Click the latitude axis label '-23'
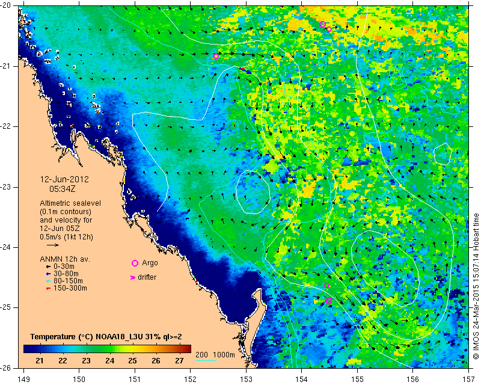This screenshot has width=481, height=385. click(7, 187)
